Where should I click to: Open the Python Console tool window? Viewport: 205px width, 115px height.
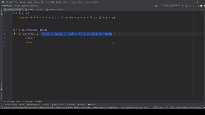(58, 105)
